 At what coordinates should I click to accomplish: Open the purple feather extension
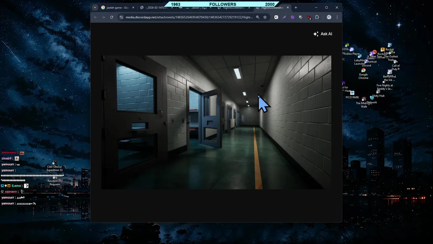tap(284, 17)
